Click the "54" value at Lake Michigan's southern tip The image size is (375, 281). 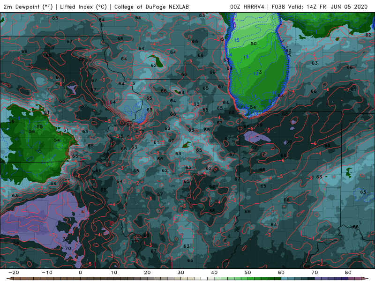coord(253,107)
